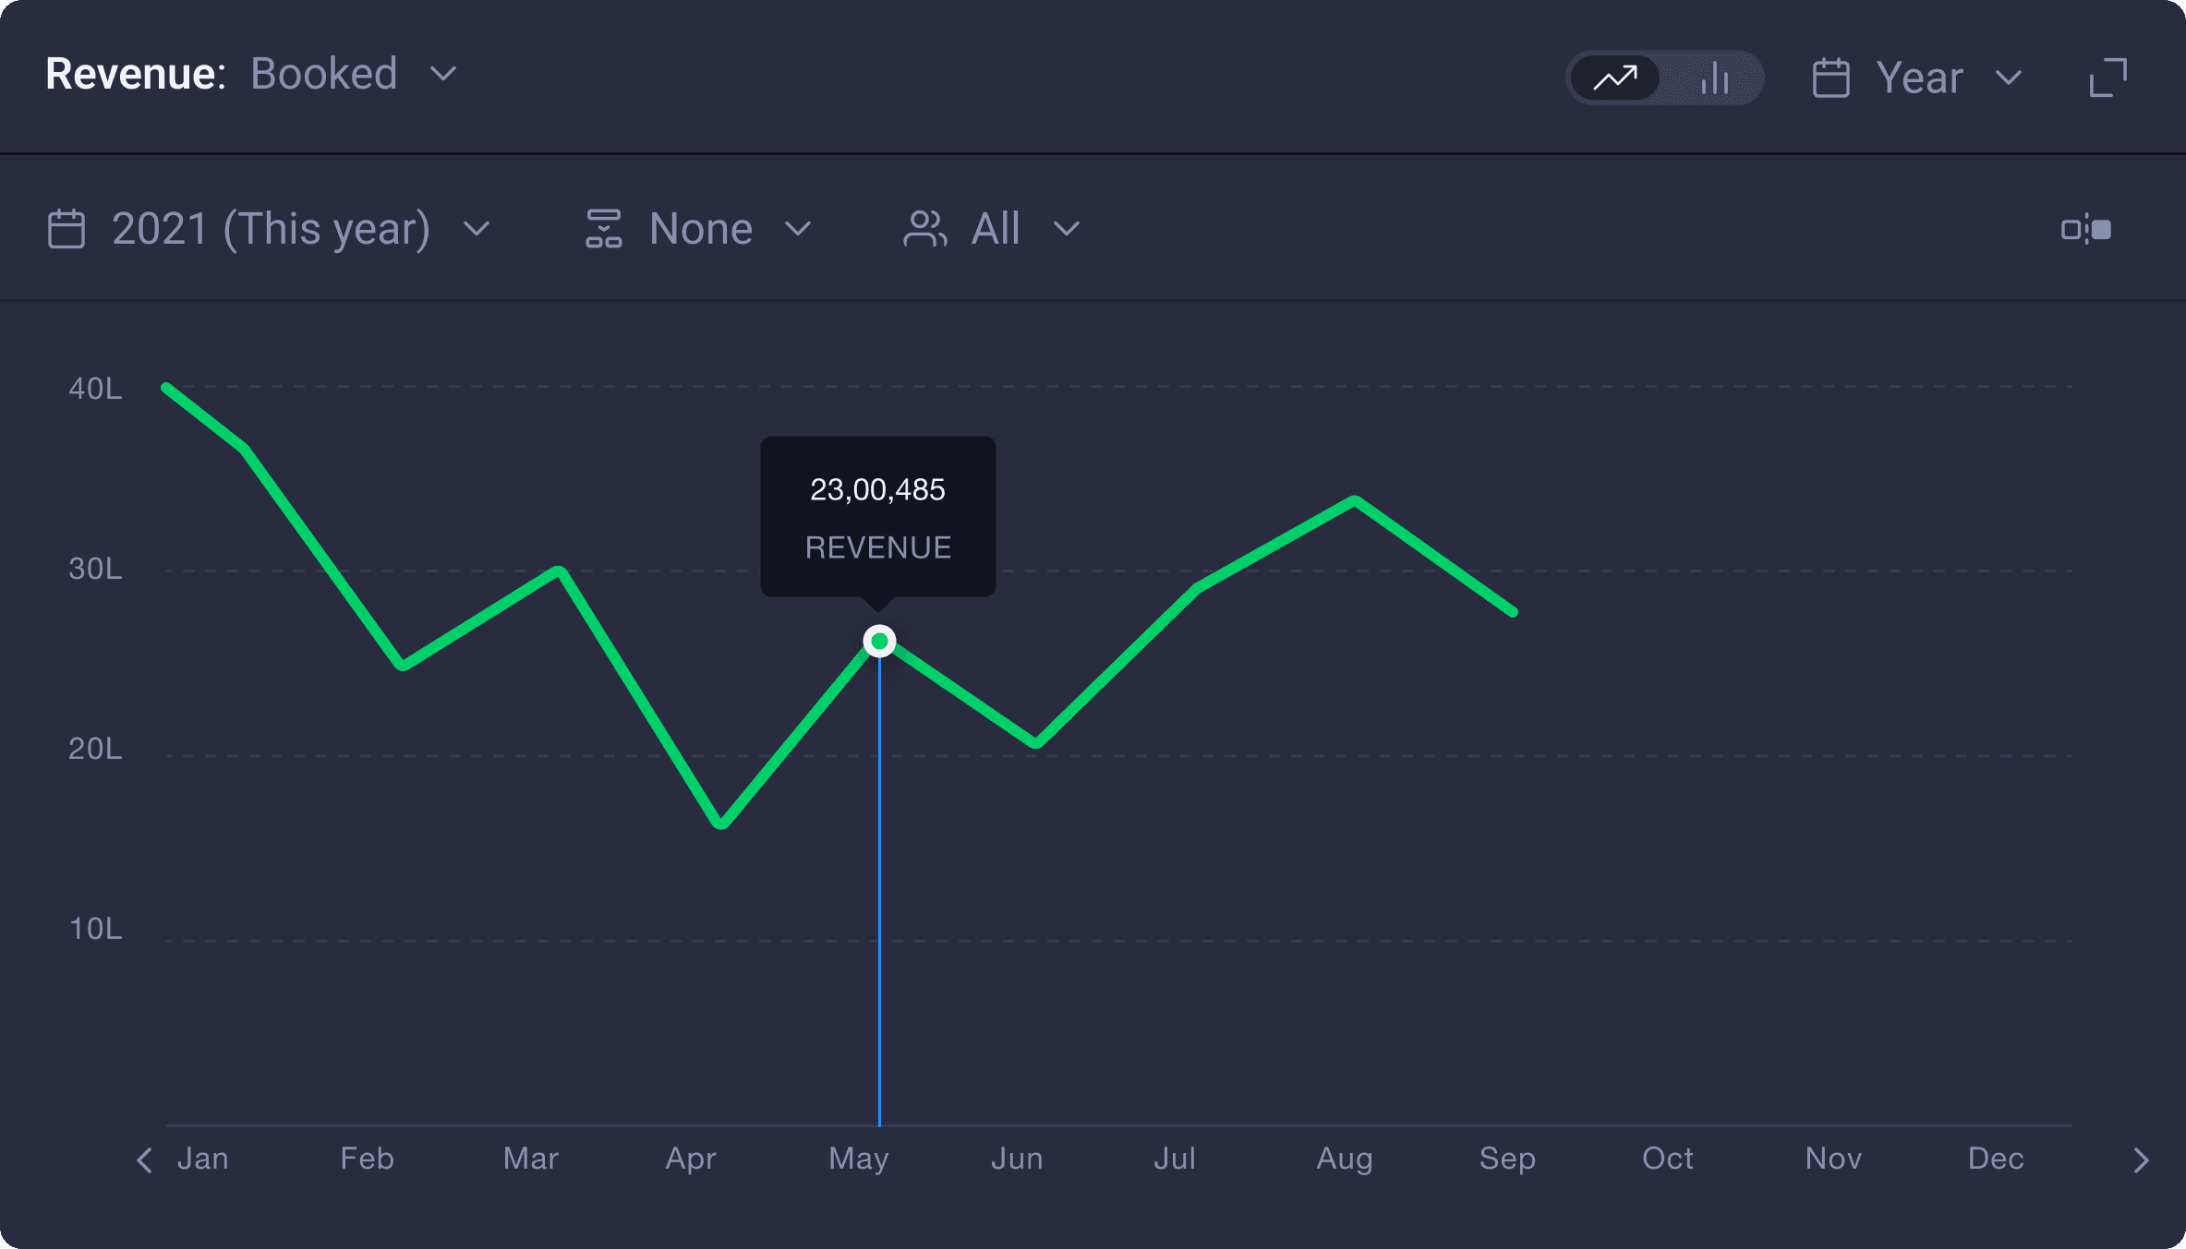The width and height of the screenshot is (2186, 1249).
Task: Click calendar icon beside Year
Action: [x=1830, y=78]
